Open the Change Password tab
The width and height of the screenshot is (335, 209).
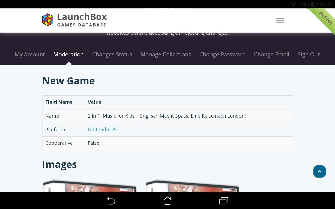222,54
